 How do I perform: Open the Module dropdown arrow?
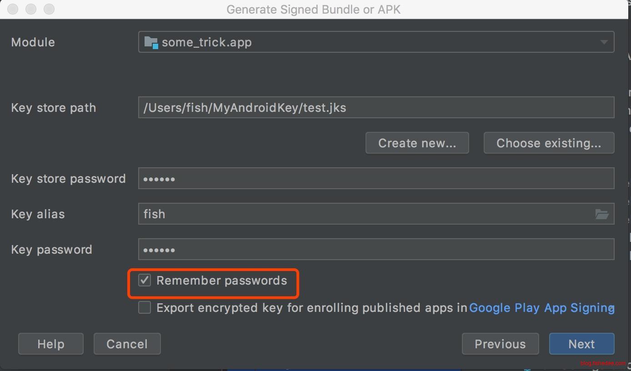coord(604,42)
